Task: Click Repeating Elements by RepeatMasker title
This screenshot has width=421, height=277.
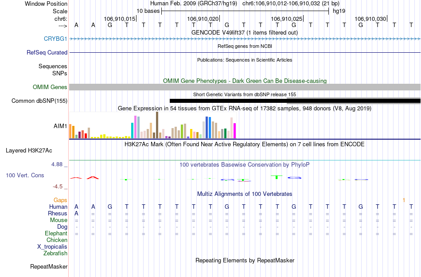Action: tap(245, 260)
